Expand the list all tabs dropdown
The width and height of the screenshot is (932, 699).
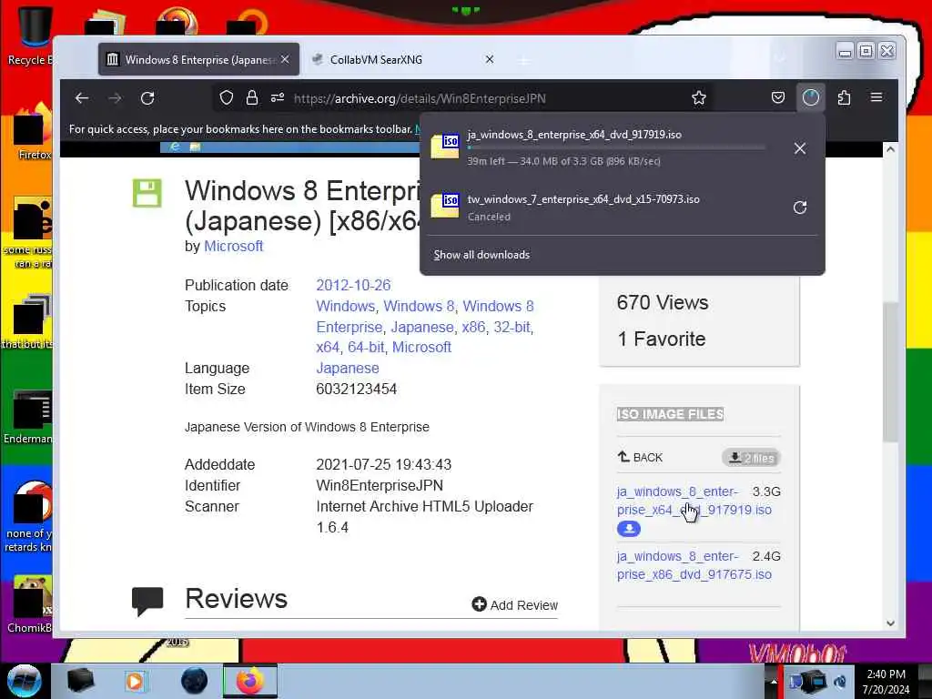780,59
